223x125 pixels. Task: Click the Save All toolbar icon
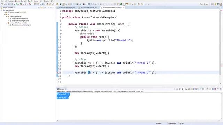pyautogui.click(x=9, y=4)
